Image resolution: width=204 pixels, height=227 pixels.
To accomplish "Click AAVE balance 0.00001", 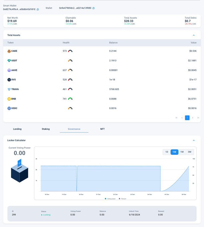I will pos(113,70).
